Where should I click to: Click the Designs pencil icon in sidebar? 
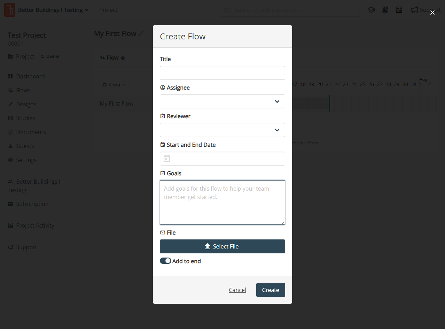10,104
